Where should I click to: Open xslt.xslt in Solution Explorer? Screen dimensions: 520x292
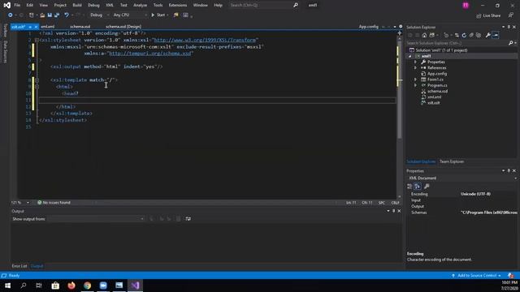point(433,103)
